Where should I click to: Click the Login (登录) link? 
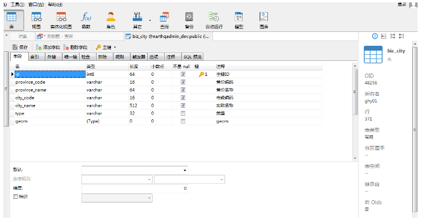coord(402,4)
